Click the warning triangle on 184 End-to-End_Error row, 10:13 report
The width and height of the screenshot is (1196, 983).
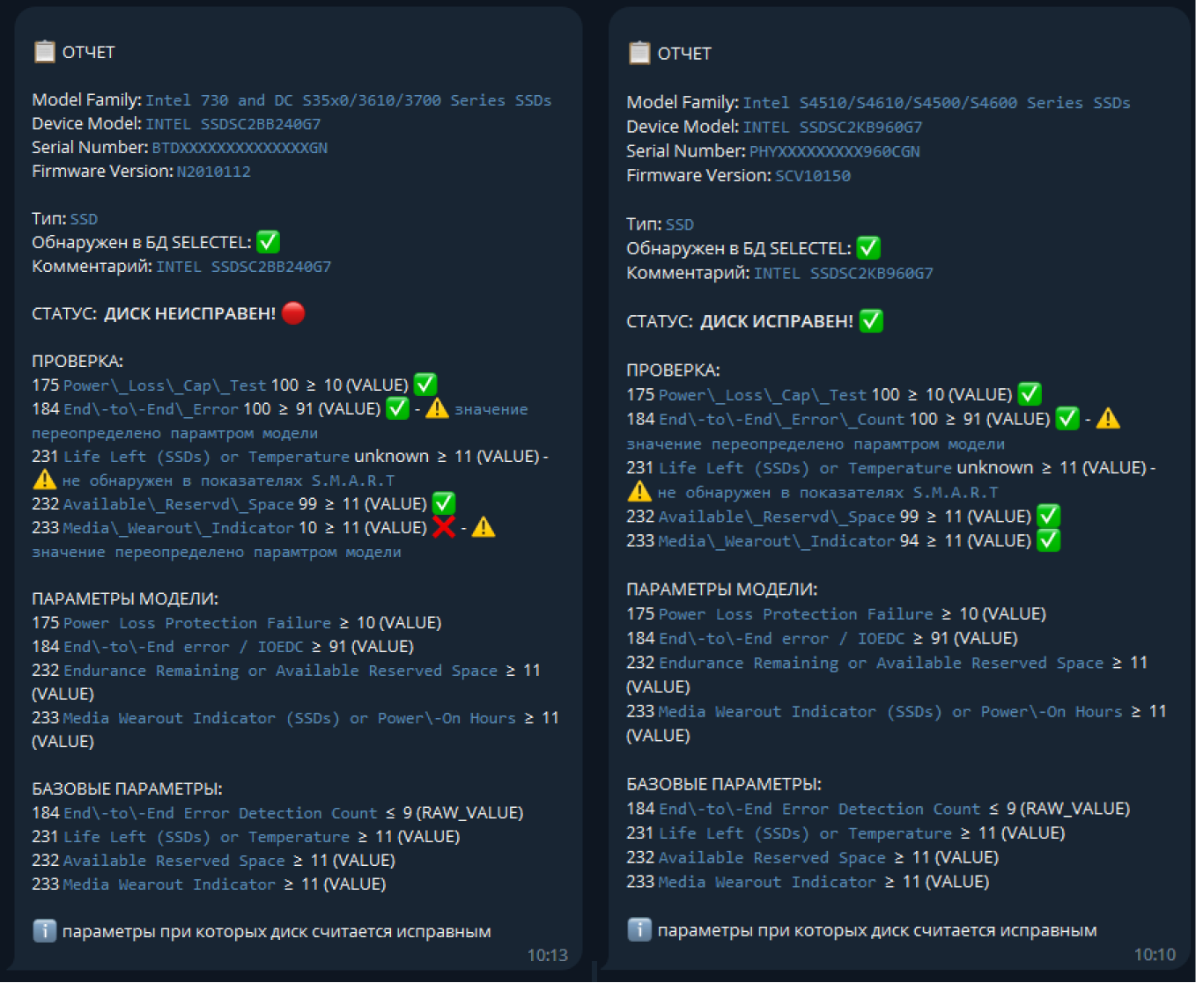pyautogui.click(x=437, y=408)
